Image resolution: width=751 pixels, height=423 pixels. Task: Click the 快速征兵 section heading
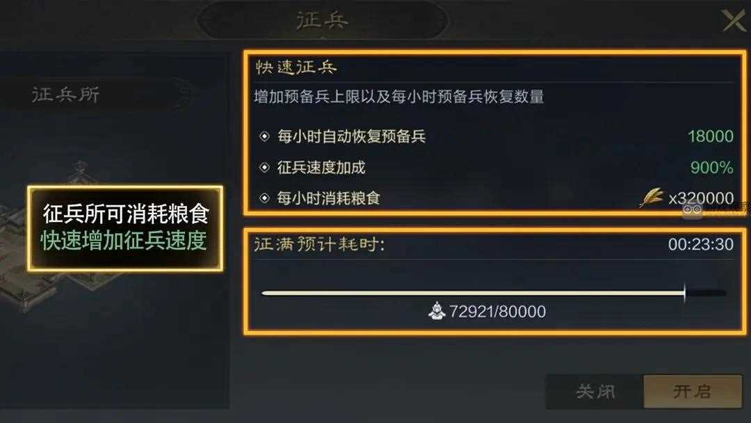(296, 67)
